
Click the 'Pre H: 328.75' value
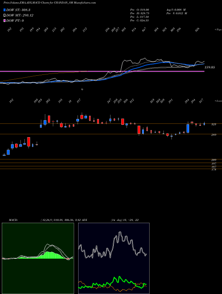139,13
